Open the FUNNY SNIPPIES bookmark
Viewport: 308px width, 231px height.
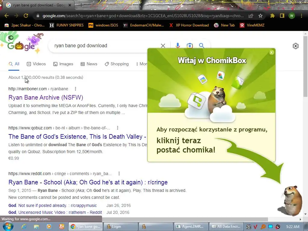(x=66, y=25)
